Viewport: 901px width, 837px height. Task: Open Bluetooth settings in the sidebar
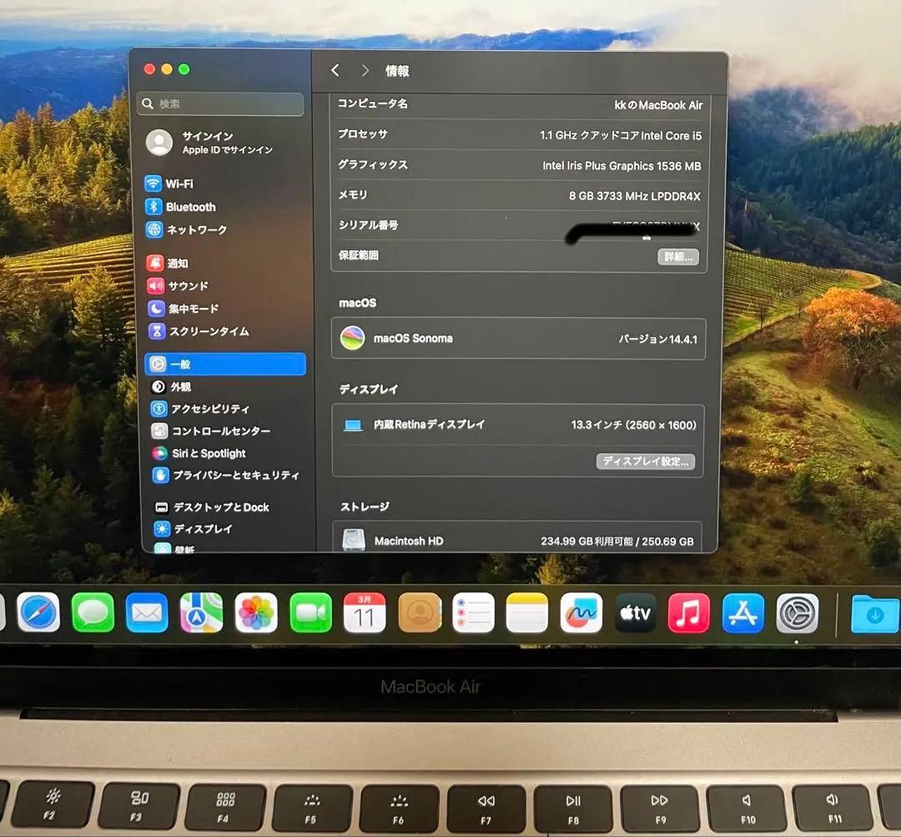191,206
